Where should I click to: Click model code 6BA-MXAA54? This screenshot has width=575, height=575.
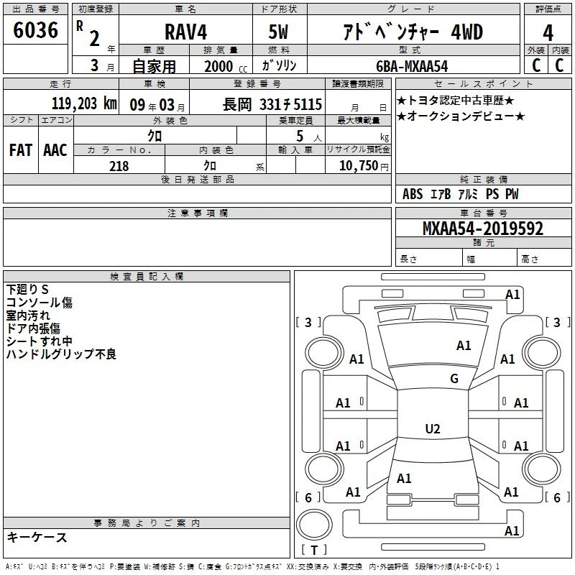(x=412, y=66)
